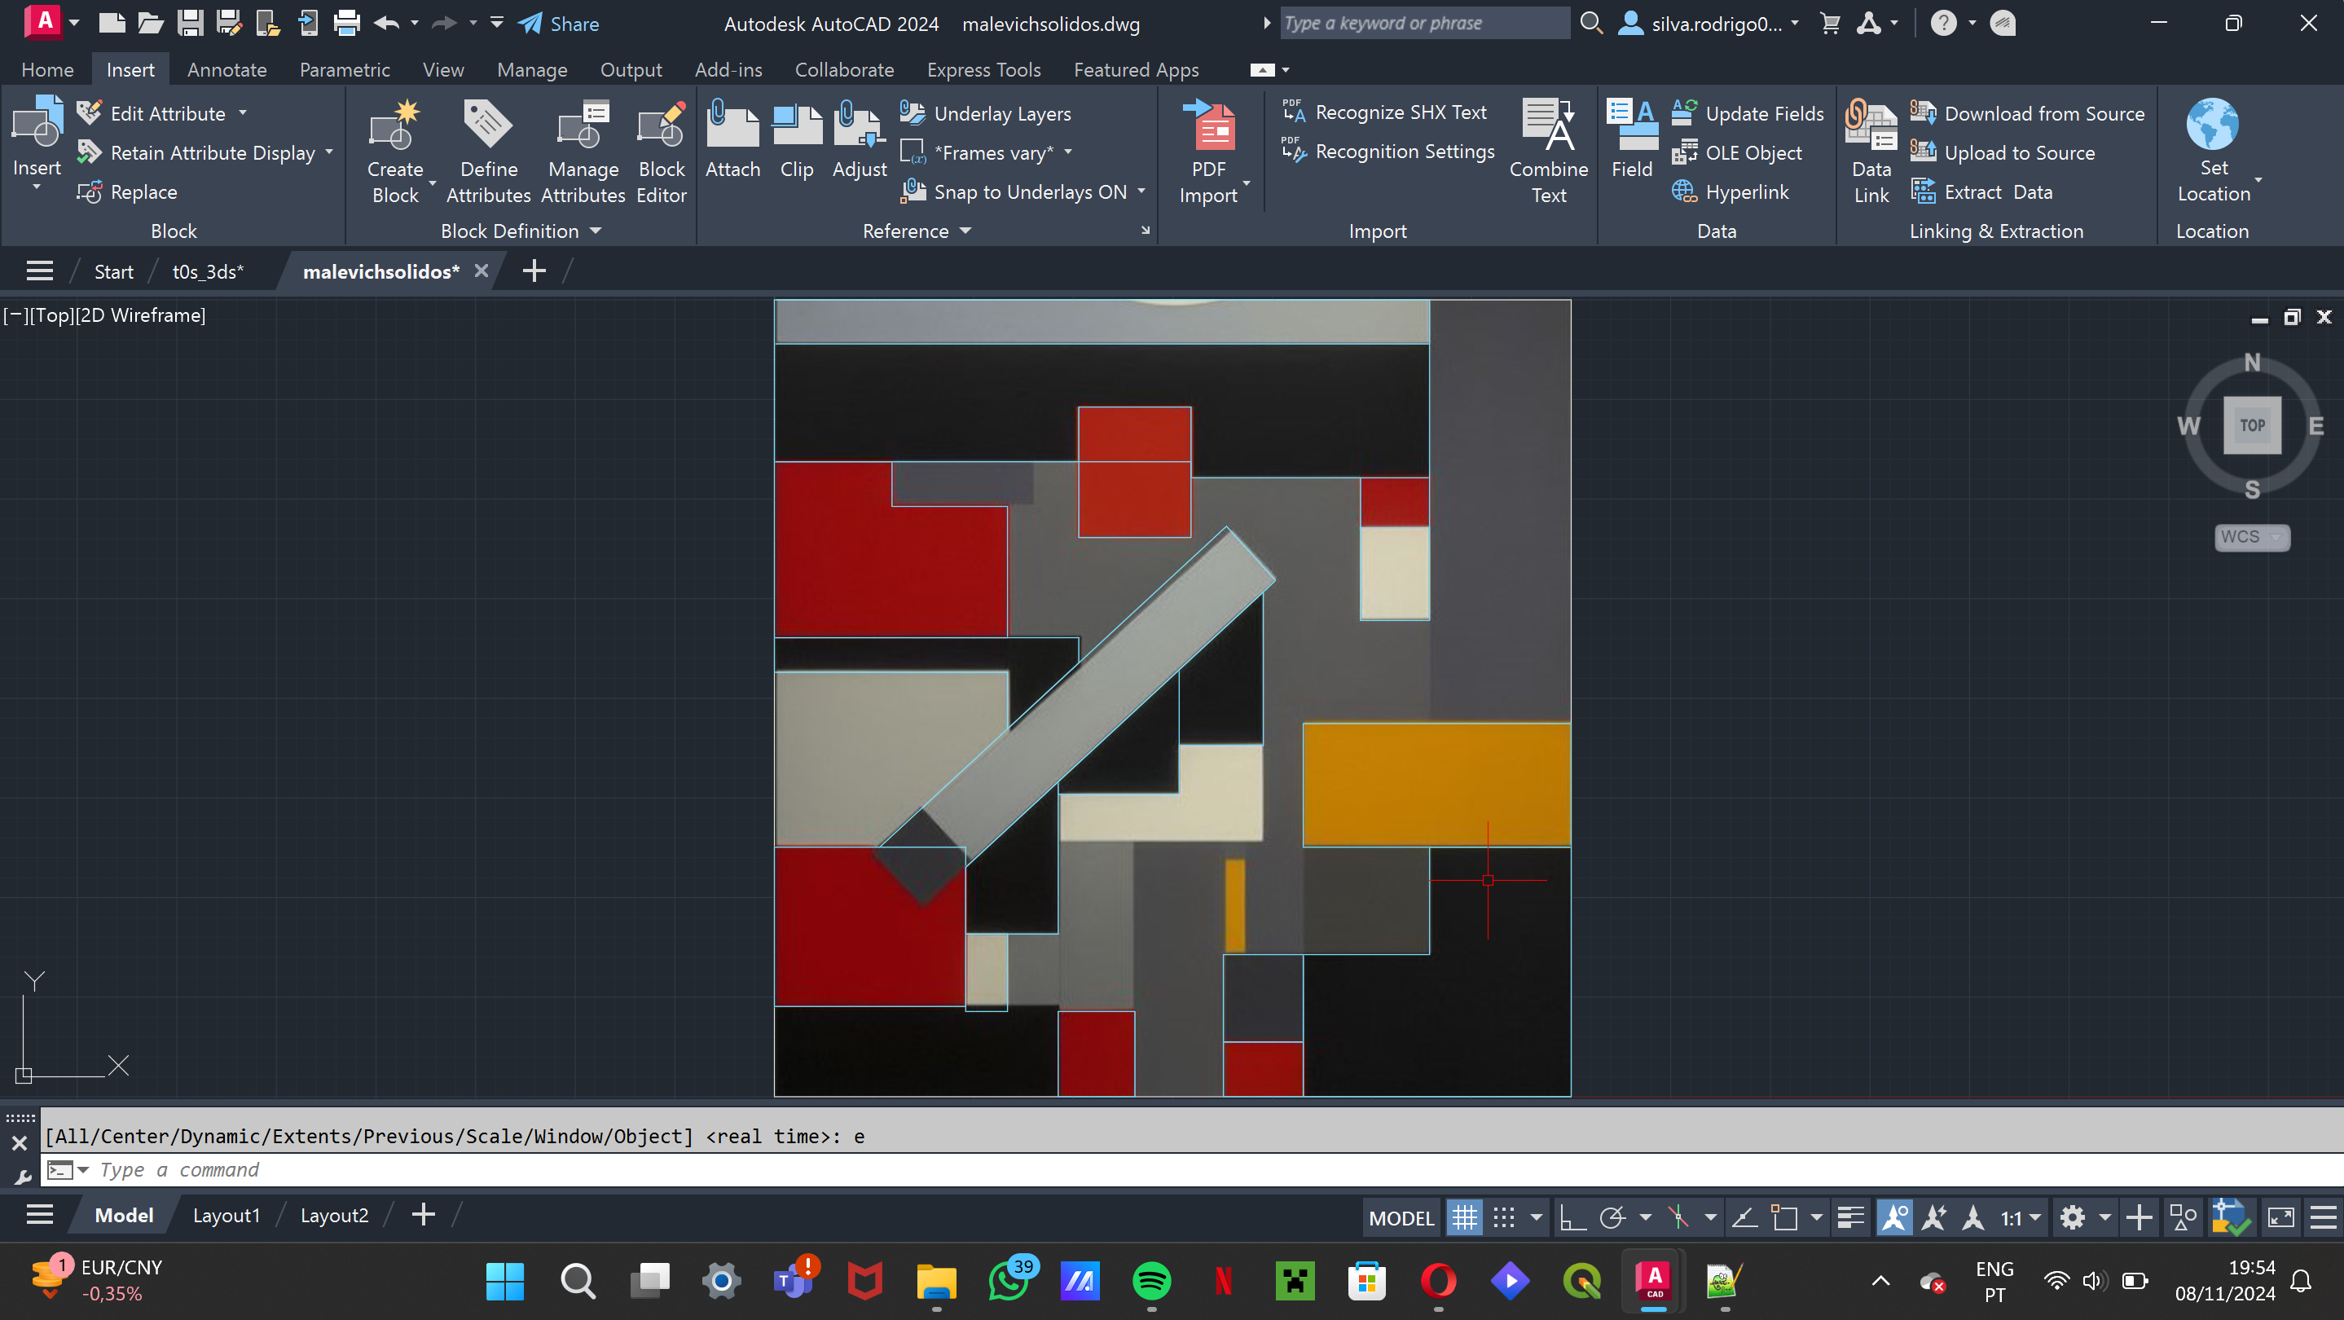Click the 2D Wireframe visual style label
This screenshot has height=1320, width=2344.
pyautogui.click(x=140, y=315)
